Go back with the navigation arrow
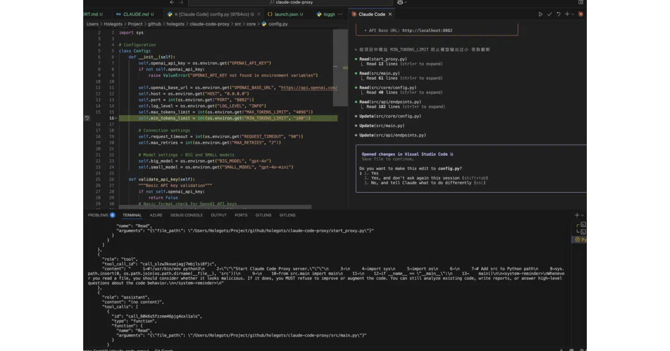 172,2
